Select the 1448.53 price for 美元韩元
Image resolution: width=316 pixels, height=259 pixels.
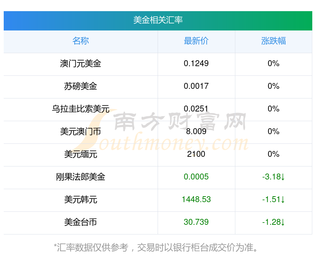[196, 200]
